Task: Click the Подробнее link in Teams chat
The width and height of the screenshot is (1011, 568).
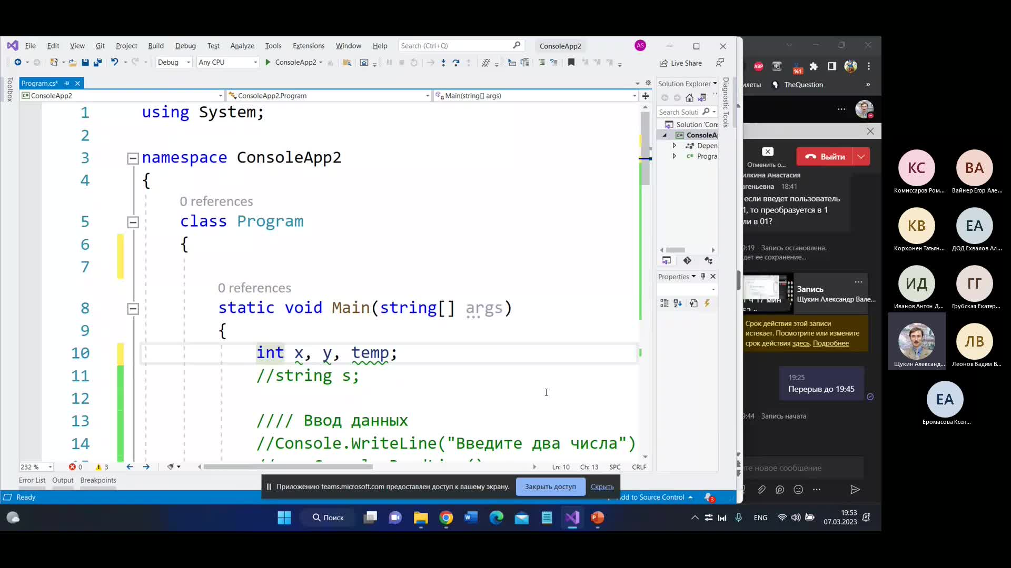Action: (830, 343)
